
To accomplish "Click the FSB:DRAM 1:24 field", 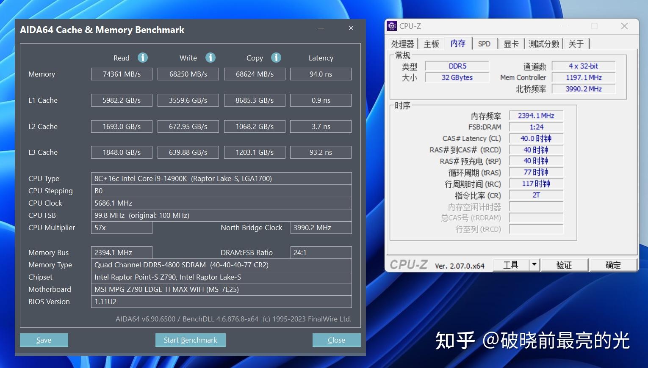I will click(x=536, y=127).
